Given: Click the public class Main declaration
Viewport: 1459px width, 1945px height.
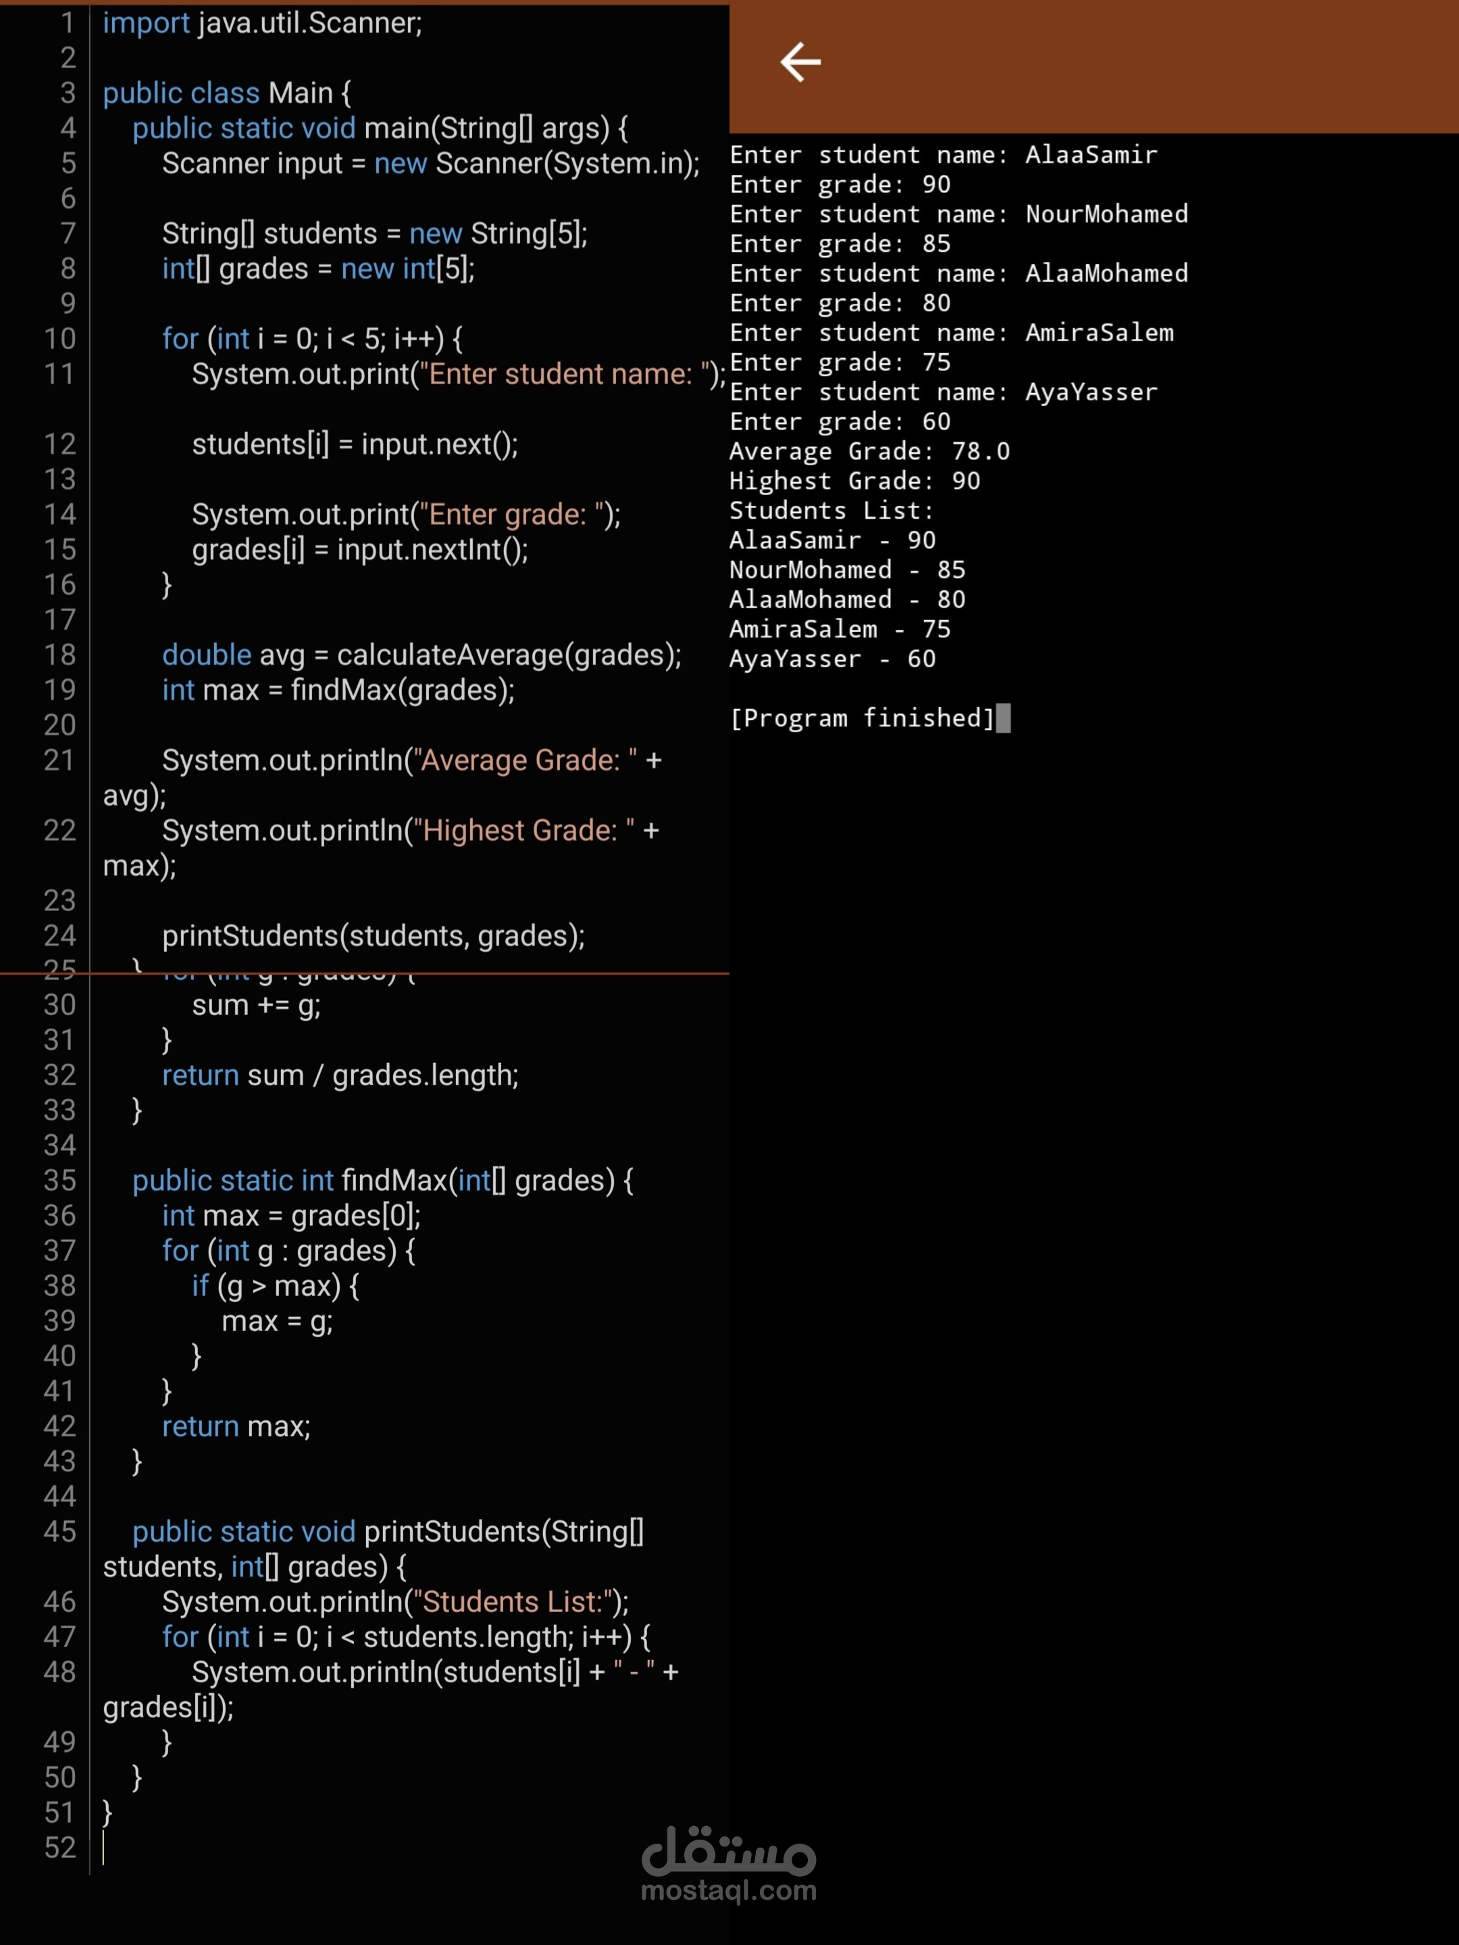Looking at the screenshot, I should (x=225, y=93).
